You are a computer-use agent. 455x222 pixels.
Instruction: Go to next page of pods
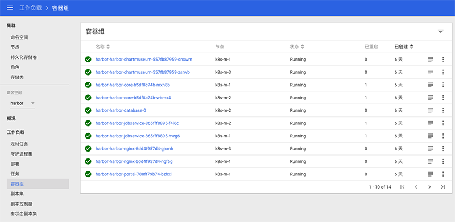(x=429, y=187)
